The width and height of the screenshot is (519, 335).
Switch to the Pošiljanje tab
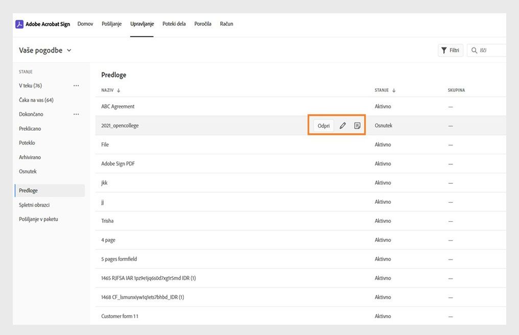pyautogui.click(x=112, y=24)
